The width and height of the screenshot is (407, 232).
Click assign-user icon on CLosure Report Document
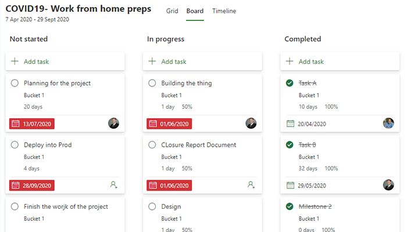click(x=251, y=185)
